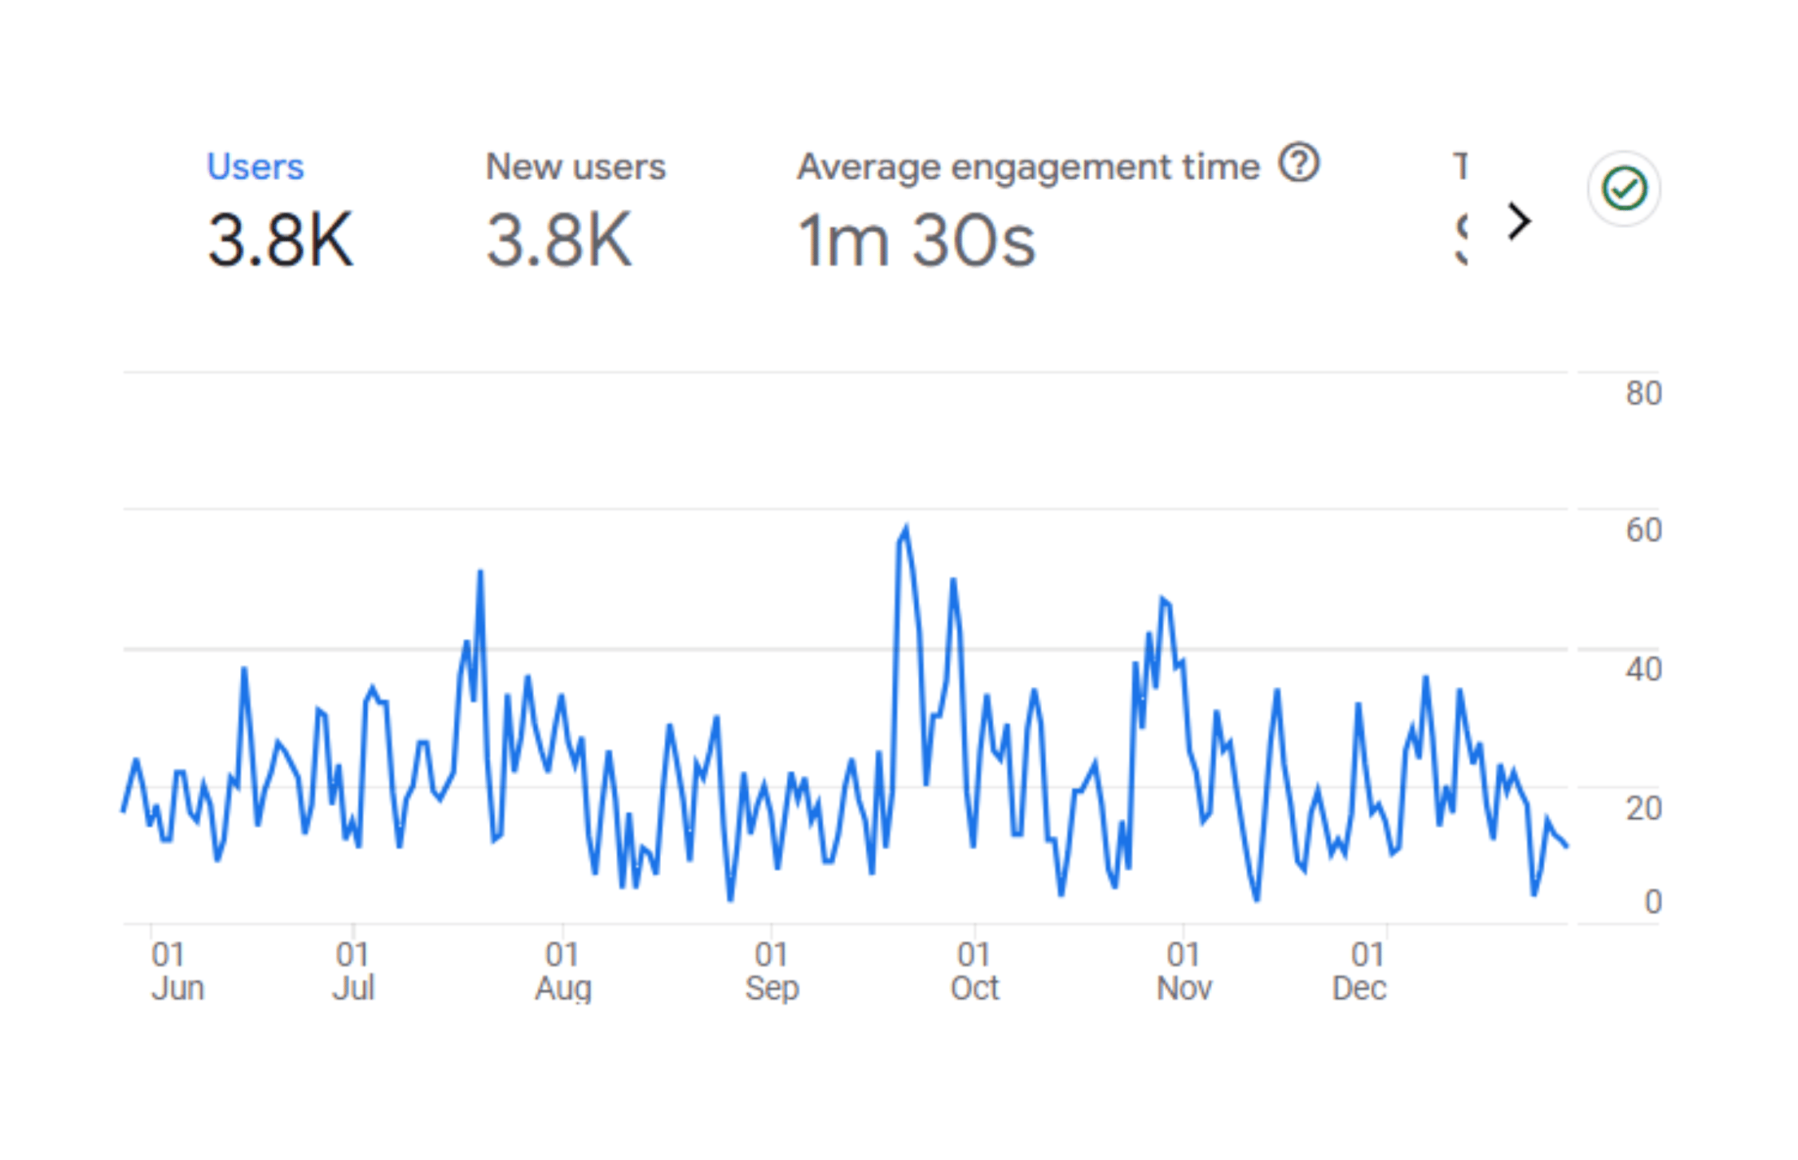The image size is (1798, 1160).
Task: Click the highest peak in late September
Action: (x=906, y=527)
